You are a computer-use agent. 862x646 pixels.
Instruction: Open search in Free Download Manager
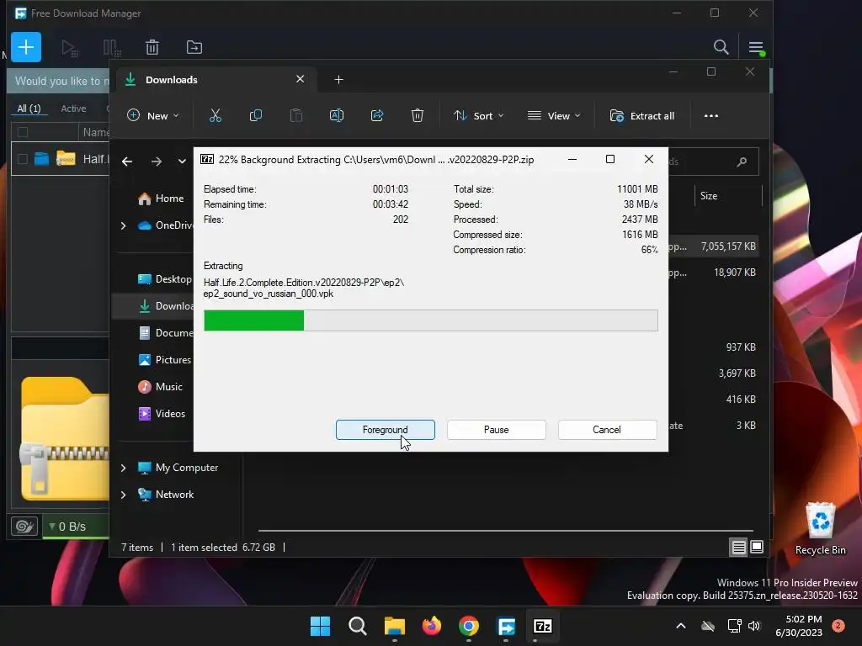click(x=721, y=47)
